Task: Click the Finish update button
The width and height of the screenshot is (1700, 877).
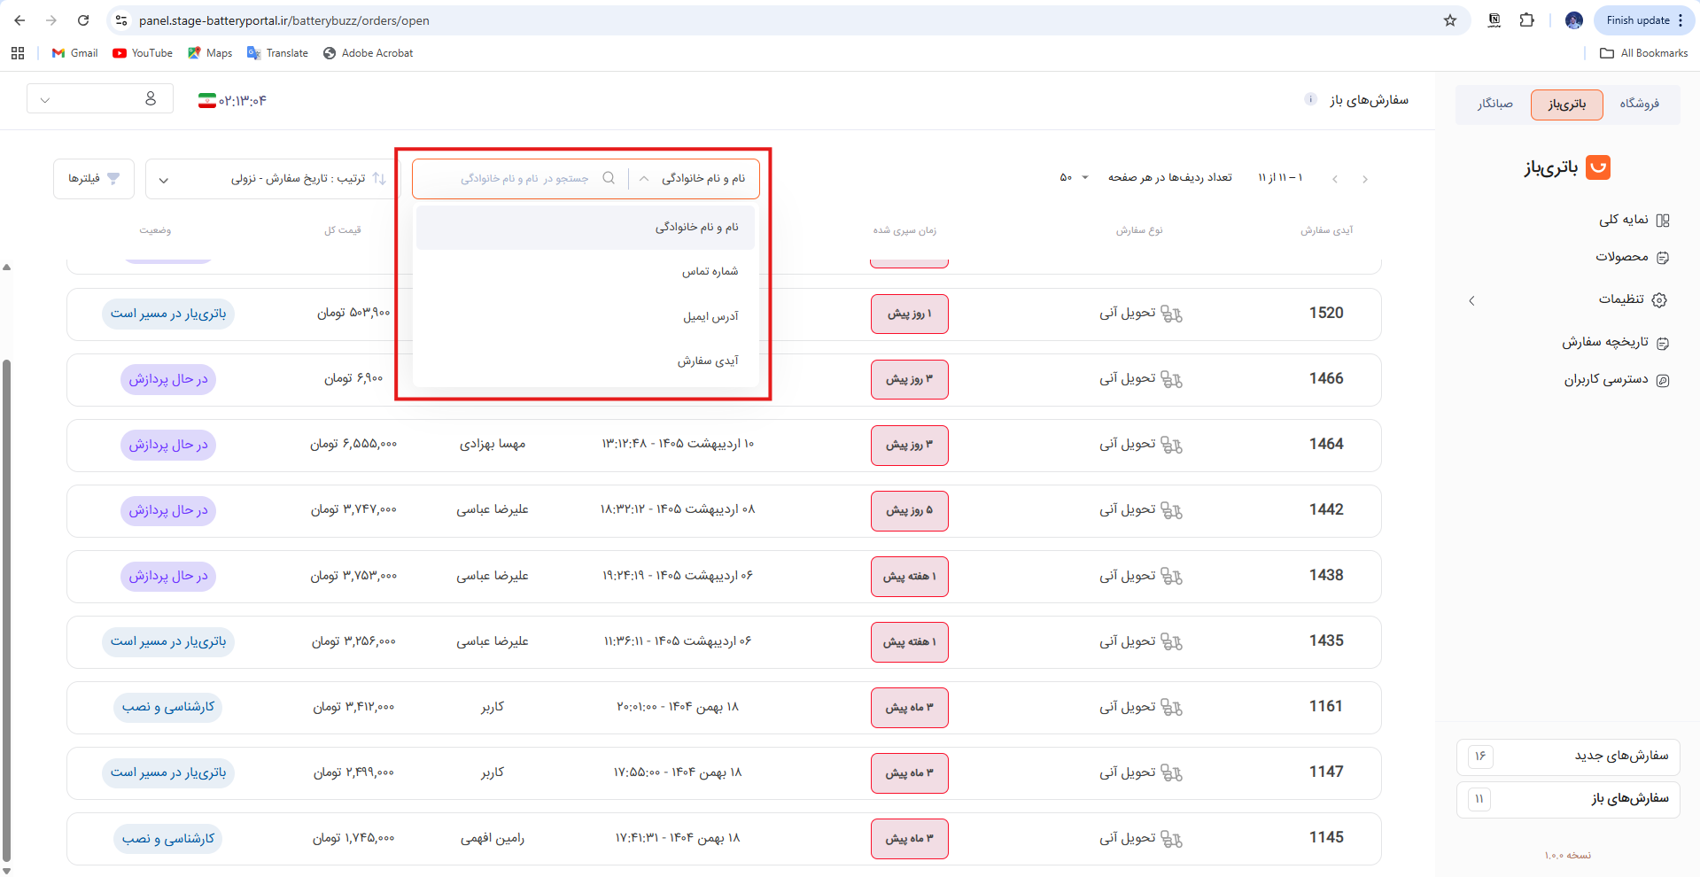Action: point(1643,20)
